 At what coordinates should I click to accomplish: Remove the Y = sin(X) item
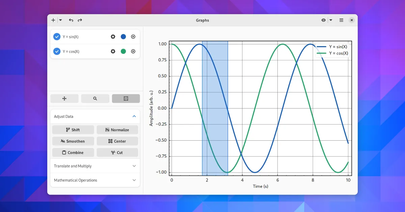pos(133,37)
